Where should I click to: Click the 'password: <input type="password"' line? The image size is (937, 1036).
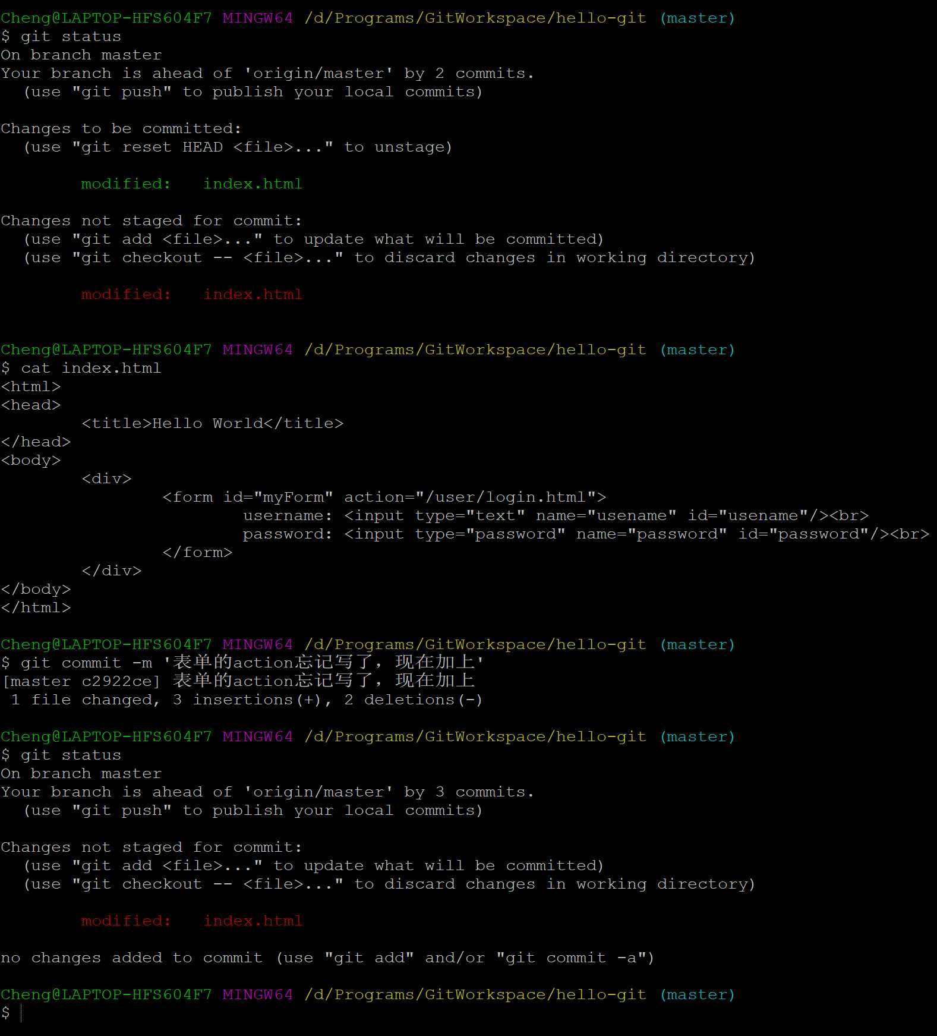tap(586, 534)
